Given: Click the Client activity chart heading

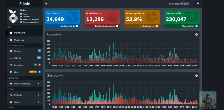Looking at the screenshot, I should (x=55, y=76).
